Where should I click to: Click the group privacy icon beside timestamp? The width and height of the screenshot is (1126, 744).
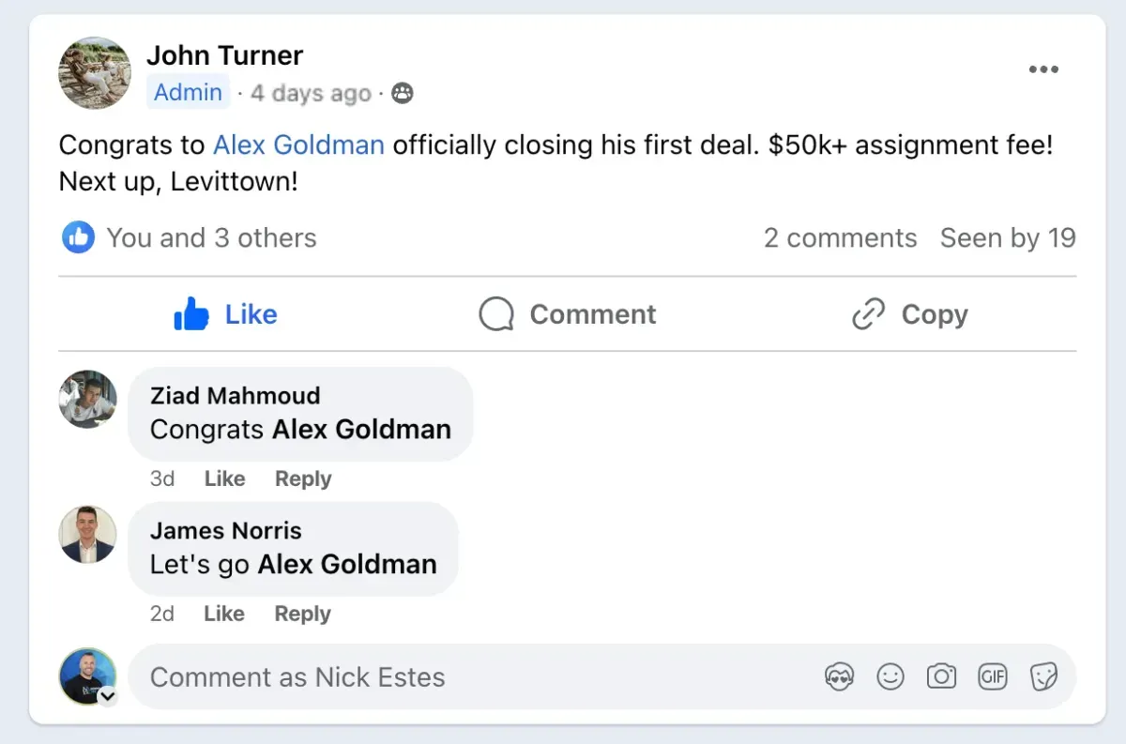(x=403, y=93)
